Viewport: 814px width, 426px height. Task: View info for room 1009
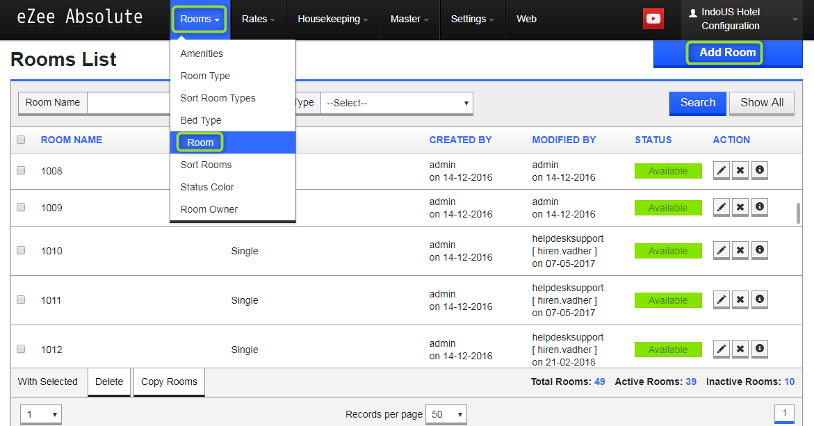coord(760,207)
